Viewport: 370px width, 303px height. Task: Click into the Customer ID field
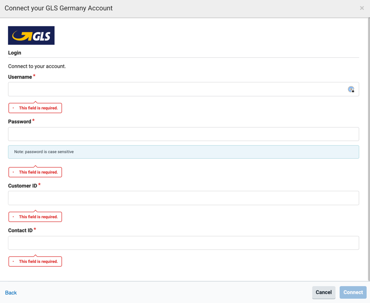click(183, 198)
